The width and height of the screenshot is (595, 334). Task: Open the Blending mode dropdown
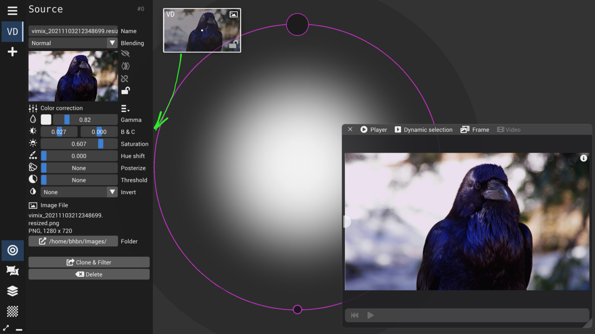[73, 43]
